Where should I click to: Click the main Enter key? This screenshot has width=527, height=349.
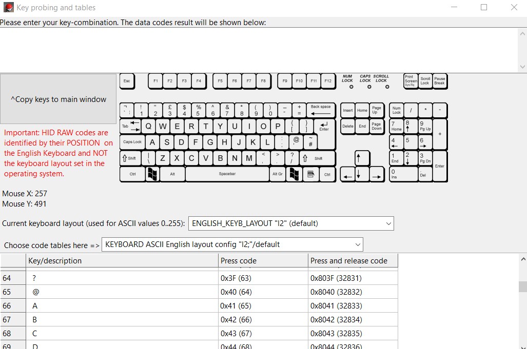pos(324,126)
